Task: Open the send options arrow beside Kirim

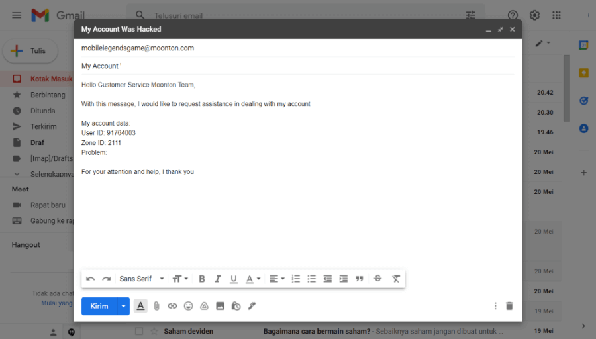Action: (x=124, y=306)
